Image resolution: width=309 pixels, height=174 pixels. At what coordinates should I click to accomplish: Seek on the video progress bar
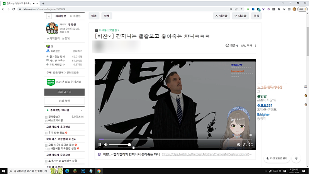[175, 139]
